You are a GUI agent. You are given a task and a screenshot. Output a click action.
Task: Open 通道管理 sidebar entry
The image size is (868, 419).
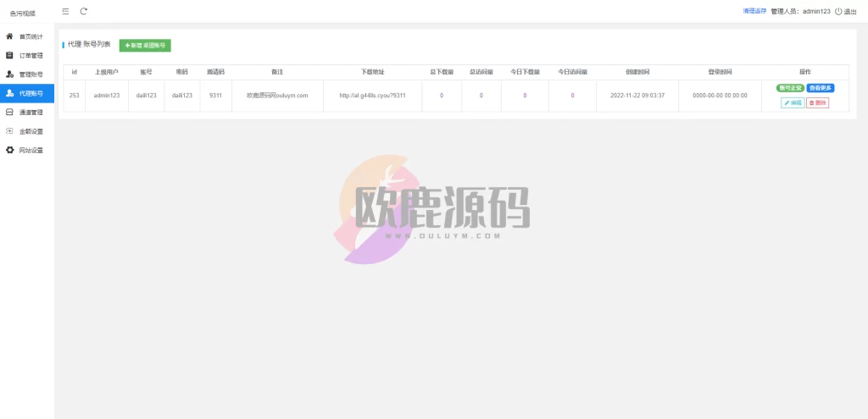coord(27,113)
